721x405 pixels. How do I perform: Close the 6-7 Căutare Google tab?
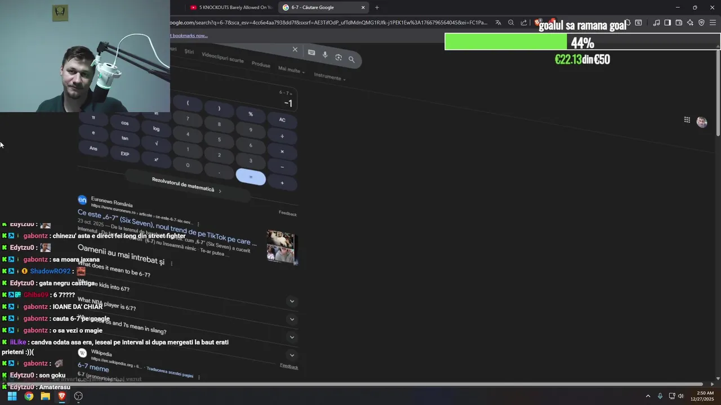click(363, 7)
